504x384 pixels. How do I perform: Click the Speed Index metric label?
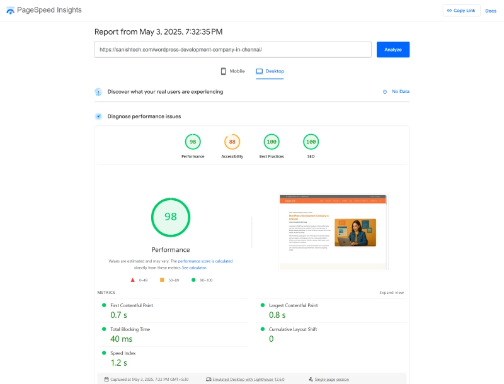123,353
